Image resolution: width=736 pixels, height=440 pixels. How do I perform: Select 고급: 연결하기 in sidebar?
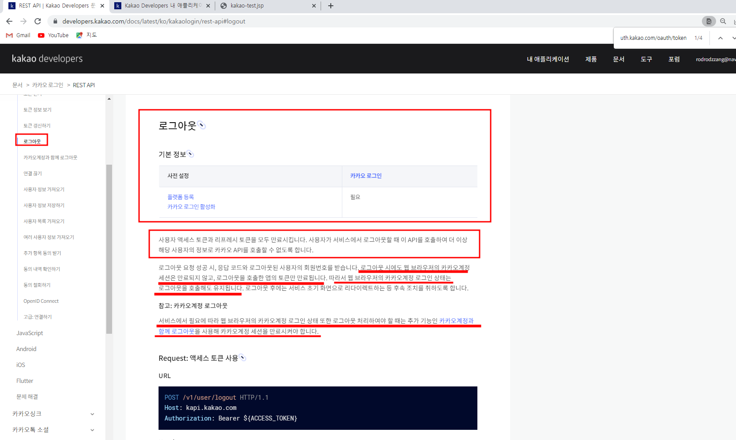[x=38, y=317]
